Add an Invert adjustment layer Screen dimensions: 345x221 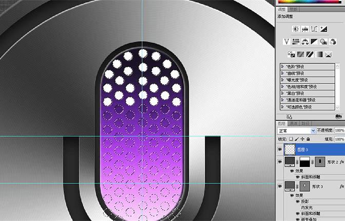point(291,54)
